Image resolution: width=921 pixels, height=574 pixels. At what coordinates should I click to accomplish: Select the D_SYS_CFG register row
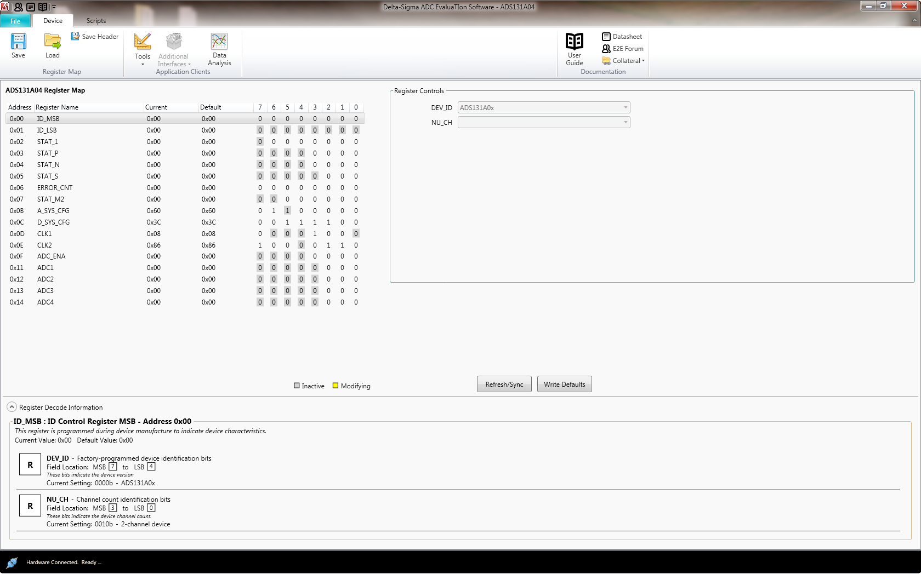53,222
